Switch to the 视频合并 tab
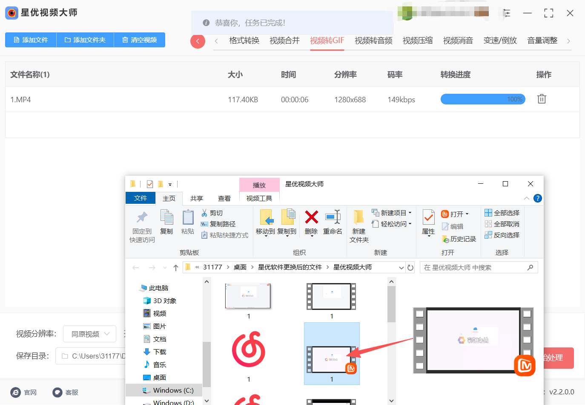Image resolution: width=585 pixels, height=405 pixels. [284, 40]
